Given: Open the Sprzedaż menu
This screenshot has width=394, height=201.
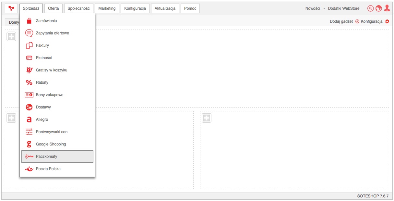Looking at the screenshot, I should (31, 8).
